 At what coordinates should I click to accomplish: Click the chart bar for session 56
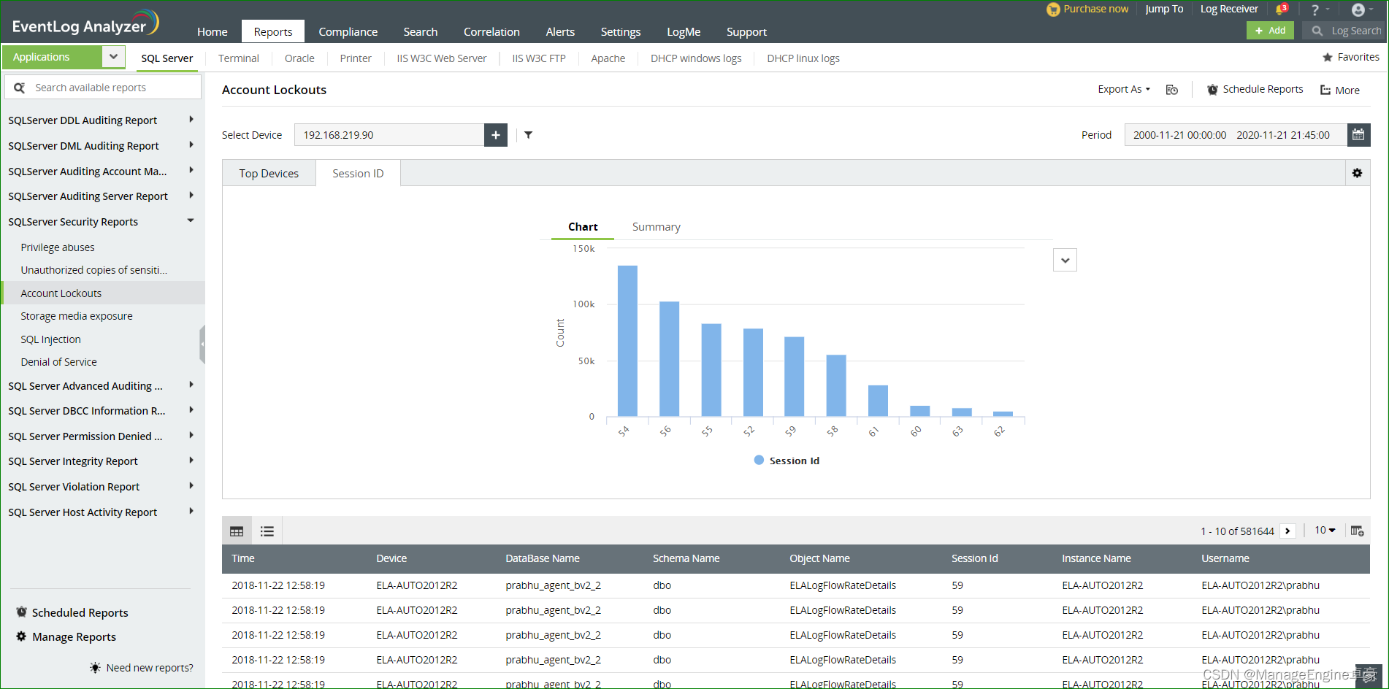(669, 359)
